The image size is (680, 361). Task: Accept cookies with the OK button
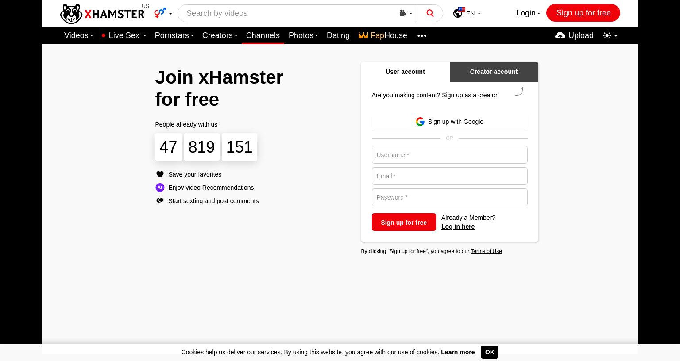click(x=490, y=352)
